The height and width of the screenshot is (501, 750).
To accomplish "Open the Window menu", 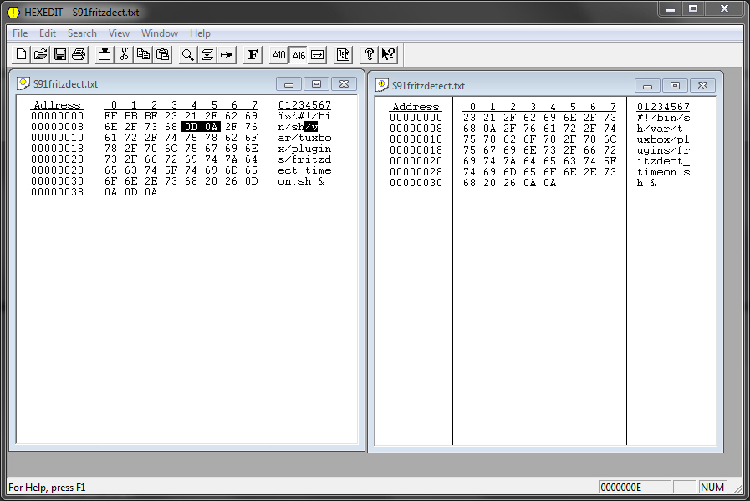I will click(159, 33).
